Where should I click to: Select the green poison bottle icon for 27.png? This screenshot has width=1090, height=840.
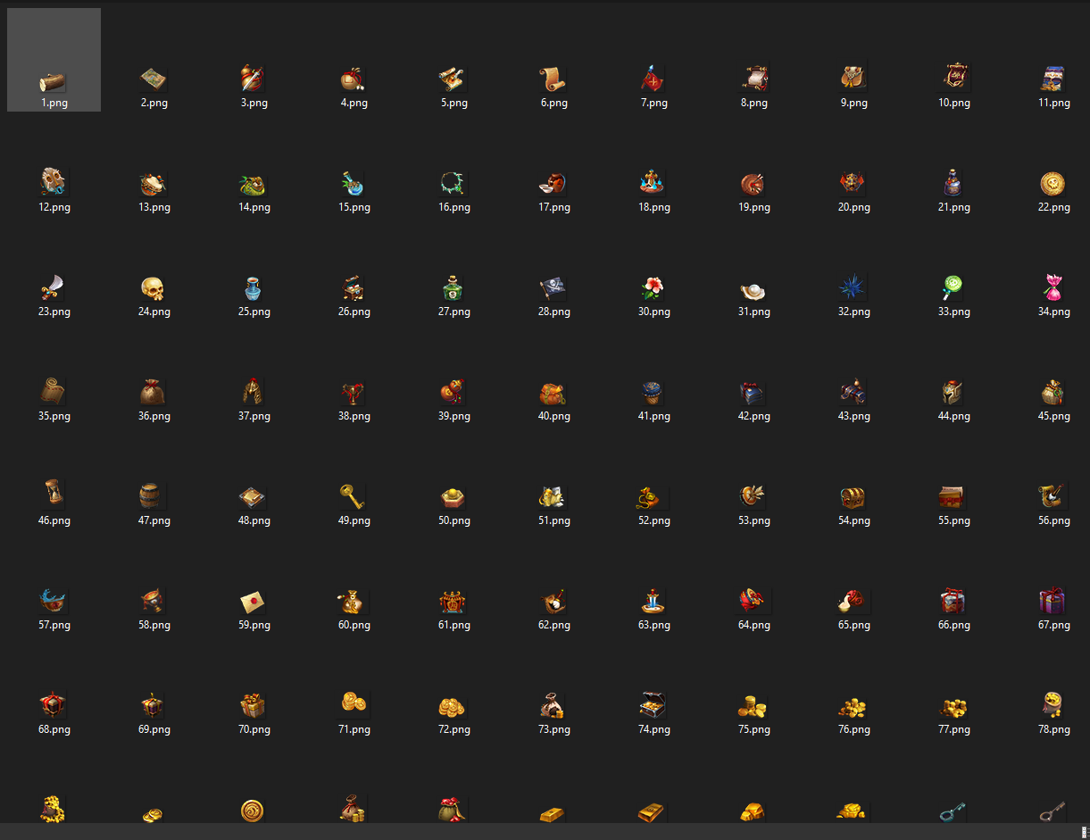tap(453, 288)
